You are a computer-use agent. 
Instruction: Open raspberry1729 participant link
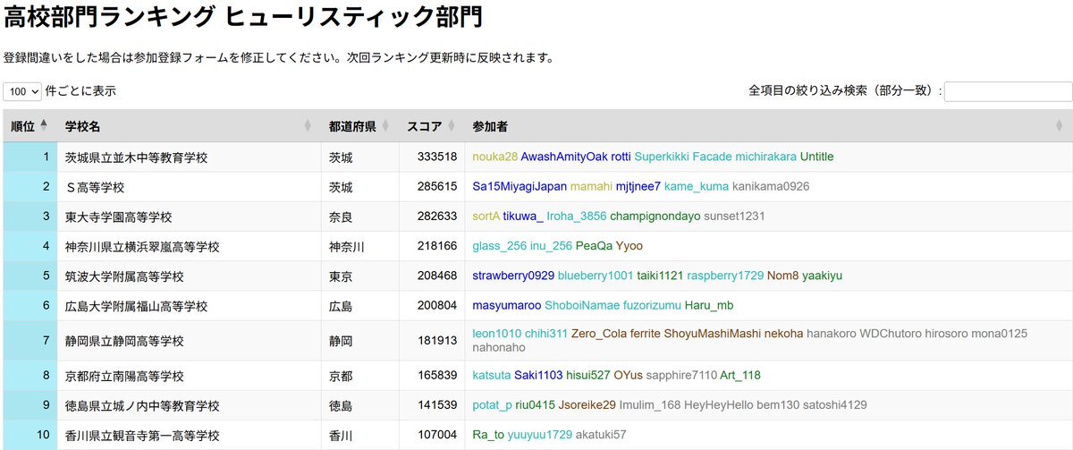click(x=725, y=276)
